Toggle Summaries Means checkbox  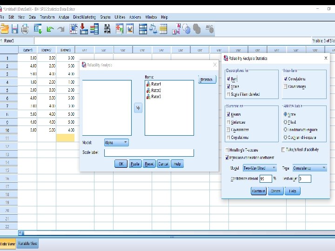click(228, 114)
